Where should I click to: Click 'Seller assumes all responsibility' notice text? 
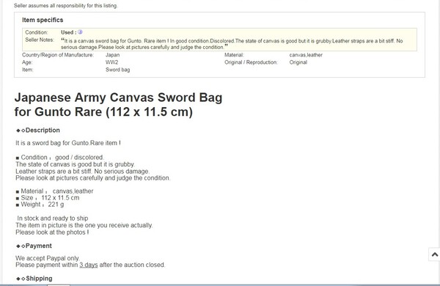66,6
